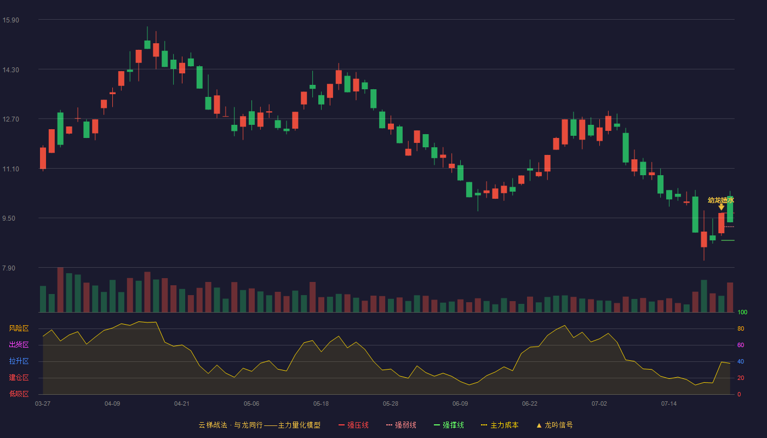The height and width of the screenshot is (438, 767).
Task: Click the 低吸区 zone label
Action: 19,394
